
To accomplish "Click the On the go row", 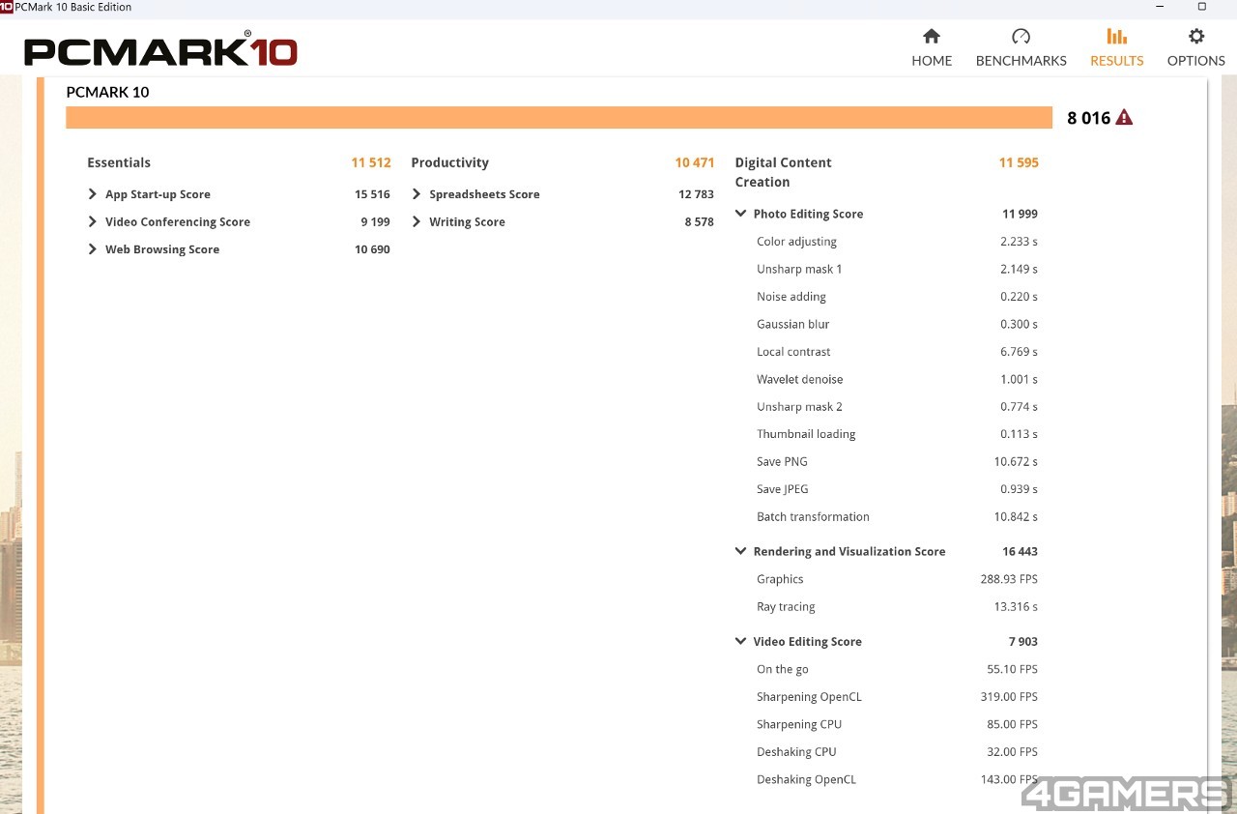I will [897, 669].
